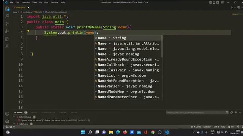Open the Testing flask view
The height and width of the screenshot is (136, 243).
(7, 46)
